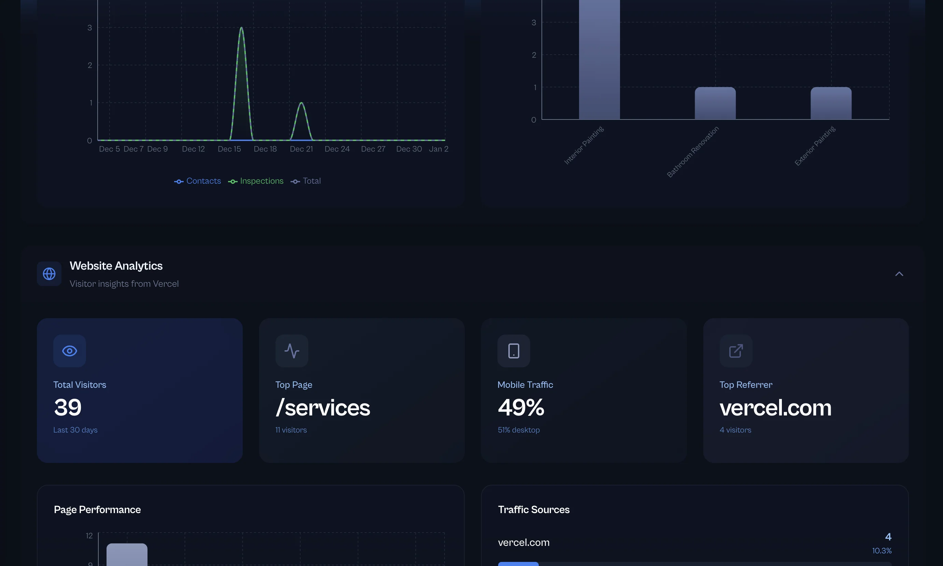
Task: Toggle the Total series off
Action: (311, 181)
